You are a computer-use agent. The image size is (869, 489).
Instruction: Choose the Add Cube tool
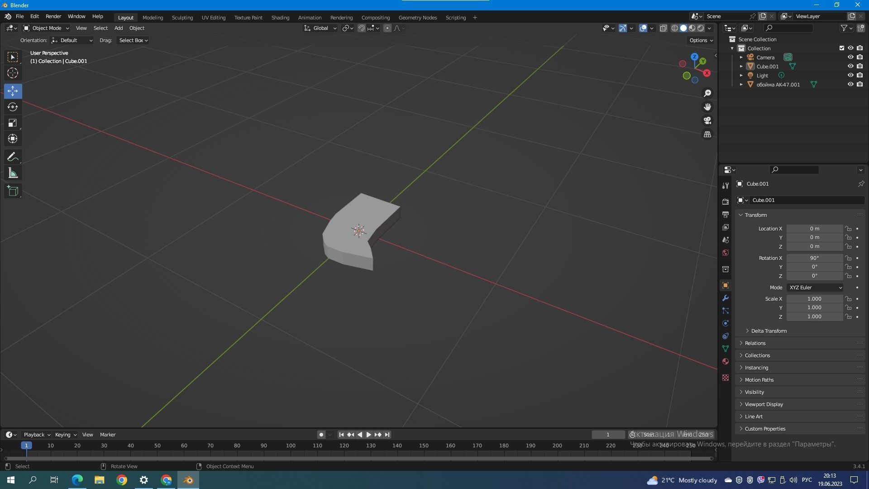tap(13, 191)
